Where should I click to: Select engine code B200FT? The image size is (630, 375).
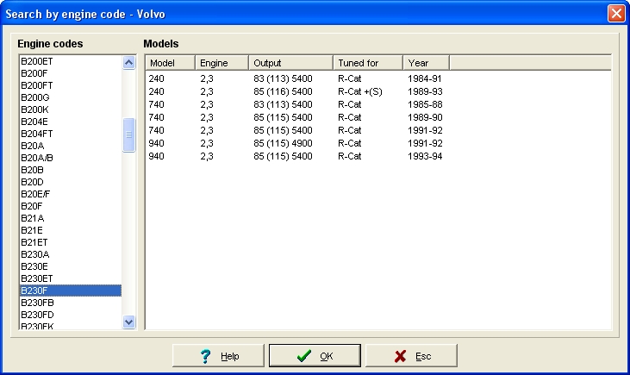(71, 85)
